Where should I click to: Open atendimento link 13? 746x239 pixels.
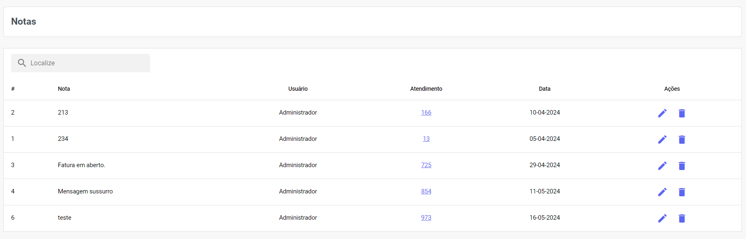tap(426, 139)
